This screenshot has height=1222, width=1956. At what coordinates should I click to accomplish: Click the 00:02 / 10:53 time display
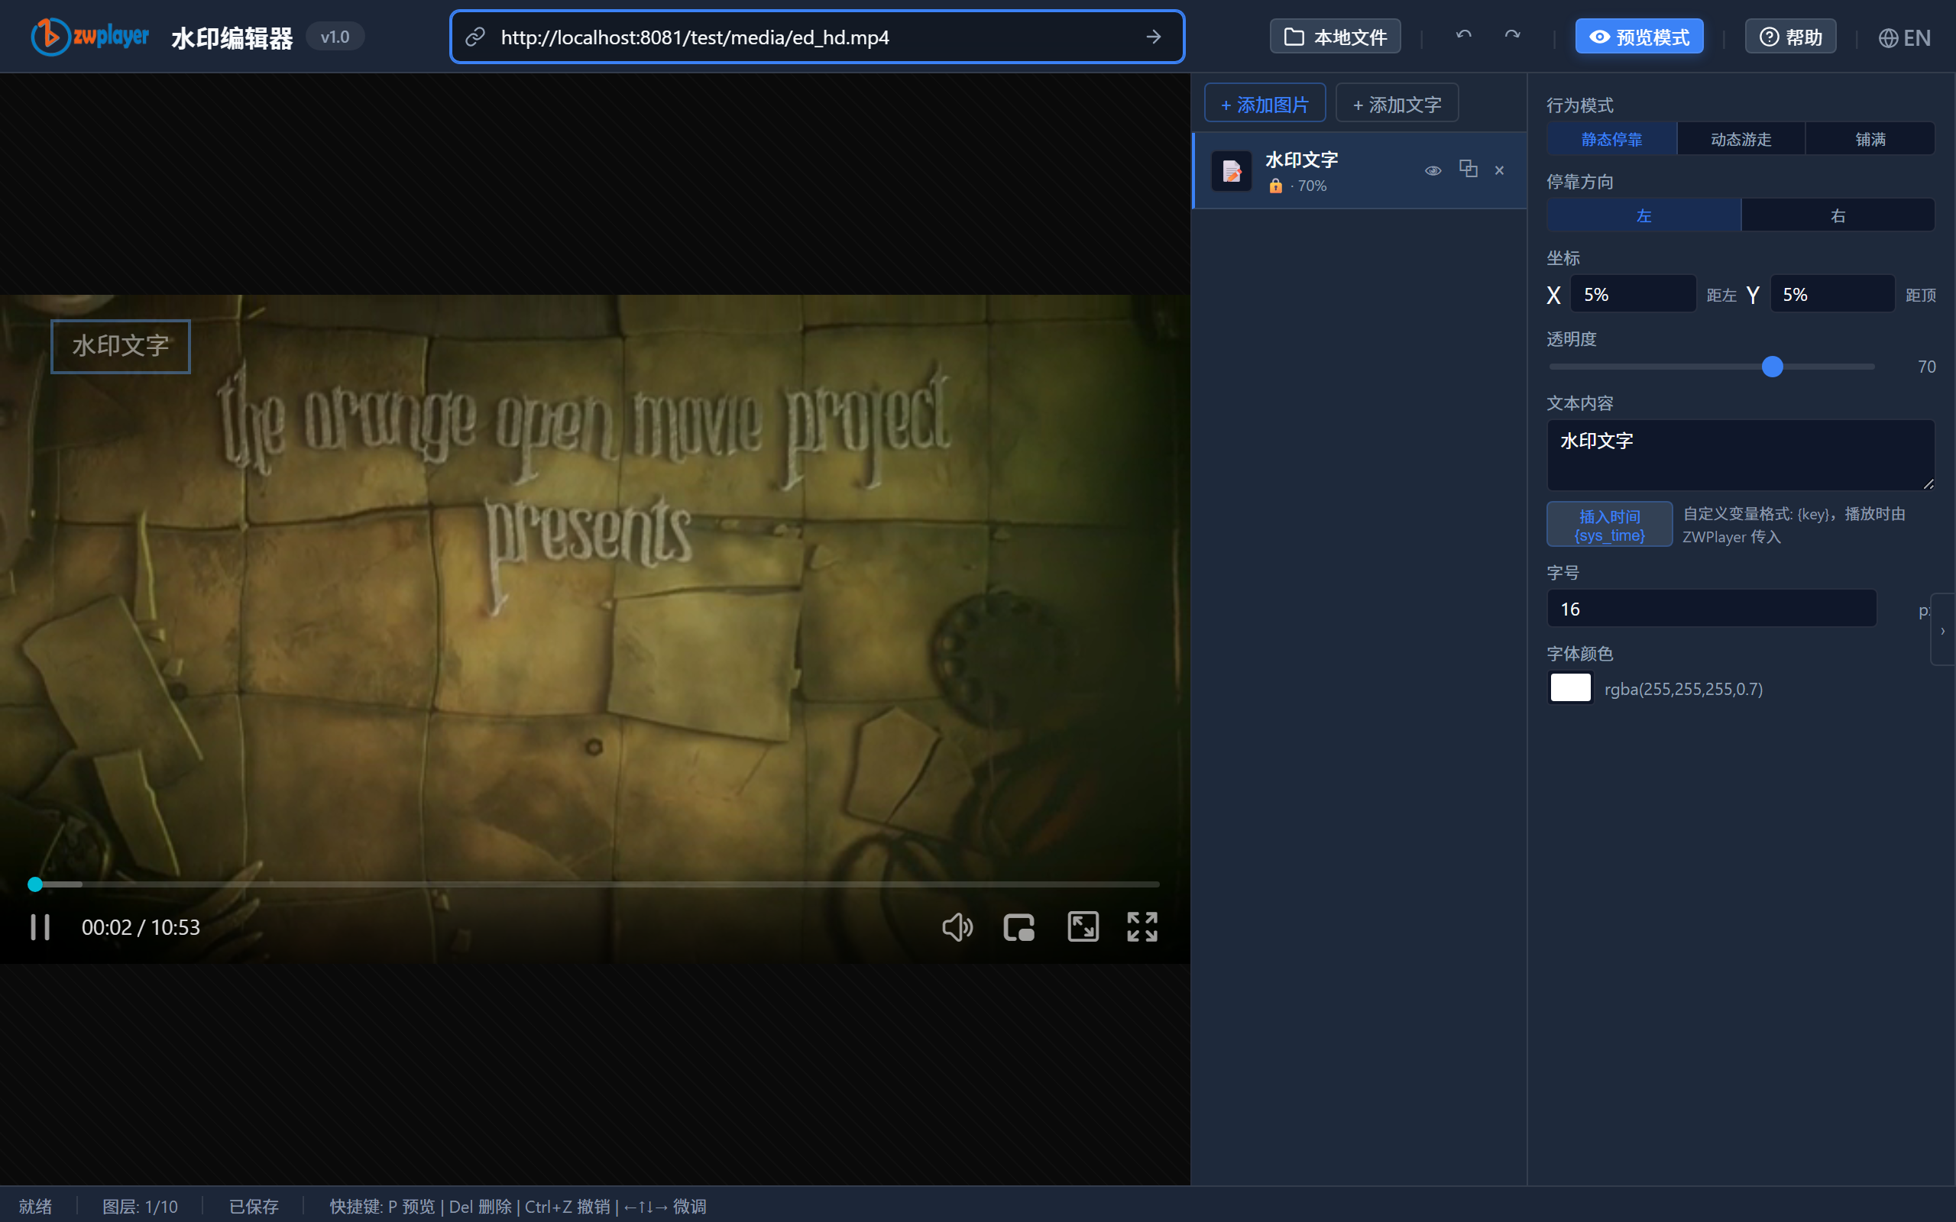141,927
